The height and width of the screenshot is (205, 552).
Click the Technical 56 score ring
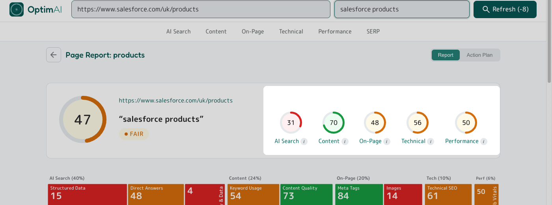418,123
